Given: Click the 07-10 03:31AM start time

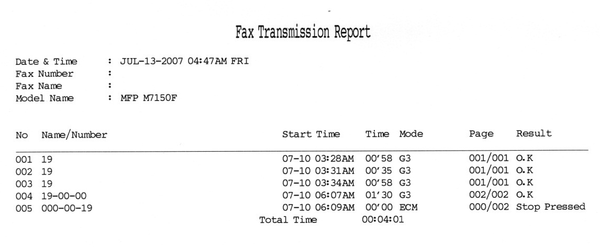Looking at the screenshot, I should (x=318, y=170).
